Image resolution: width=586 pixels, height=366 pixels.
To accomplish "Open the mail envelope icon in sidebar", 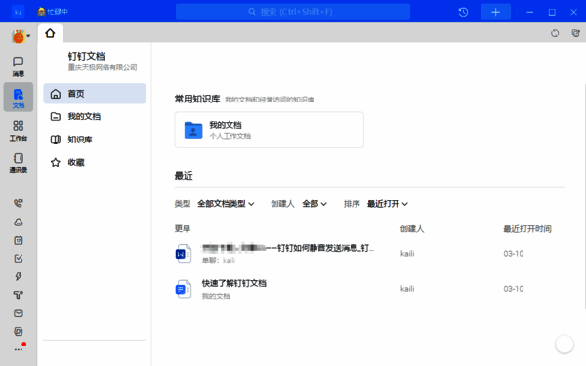I will (19, 313).
